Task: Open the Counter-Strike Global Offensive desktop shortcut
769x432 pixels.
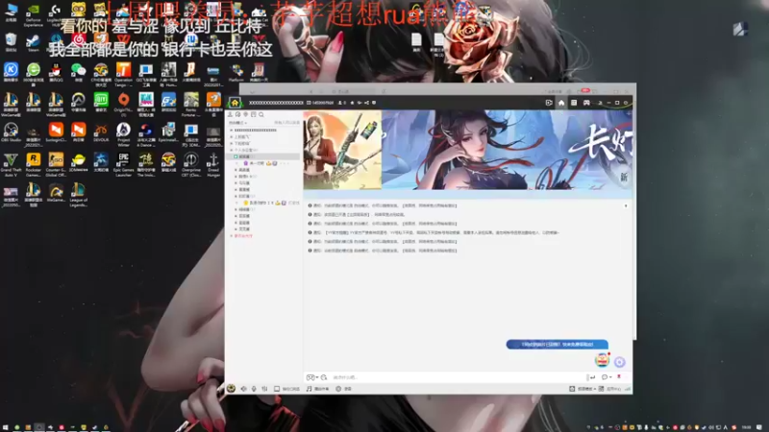Action: coord(56,164)
